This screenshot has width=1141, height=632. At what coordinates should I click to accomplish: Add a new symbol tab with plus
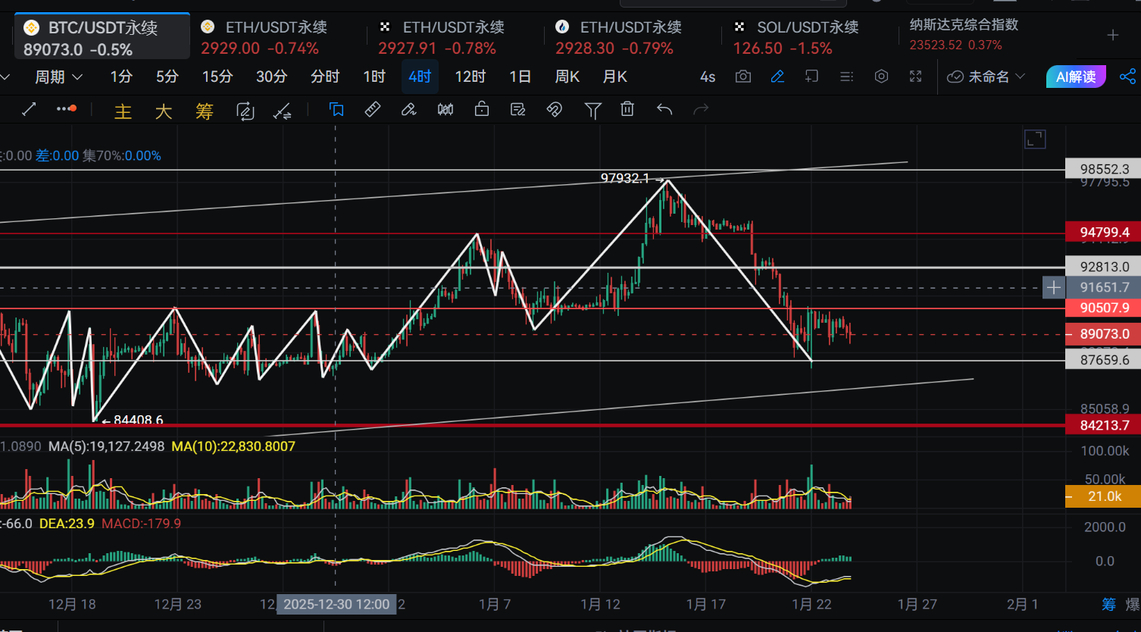pos(1112,36)
